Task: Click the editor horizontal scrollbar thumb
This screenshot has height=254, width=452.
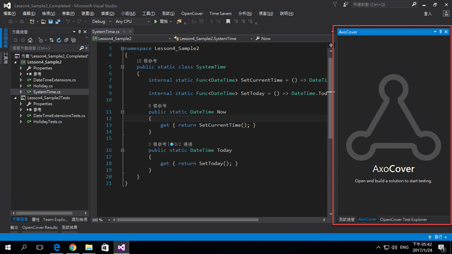Action: (188, 220)
